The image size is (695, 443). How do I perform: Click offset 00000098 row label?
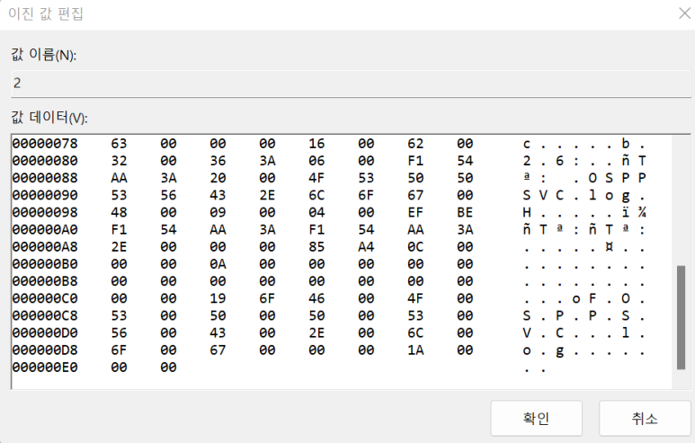point(45,213)
